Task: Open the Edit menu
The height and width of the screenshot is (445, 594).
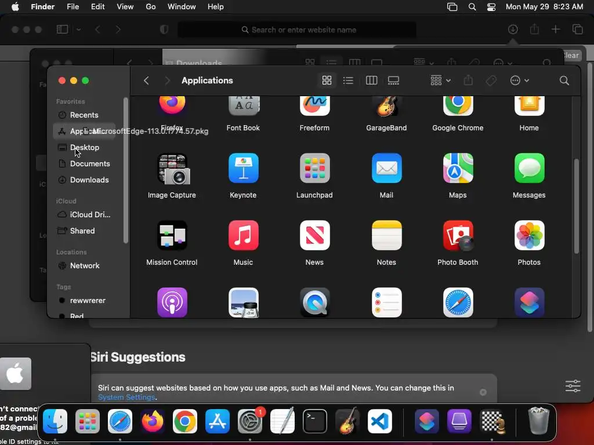Action: point(97,7)
